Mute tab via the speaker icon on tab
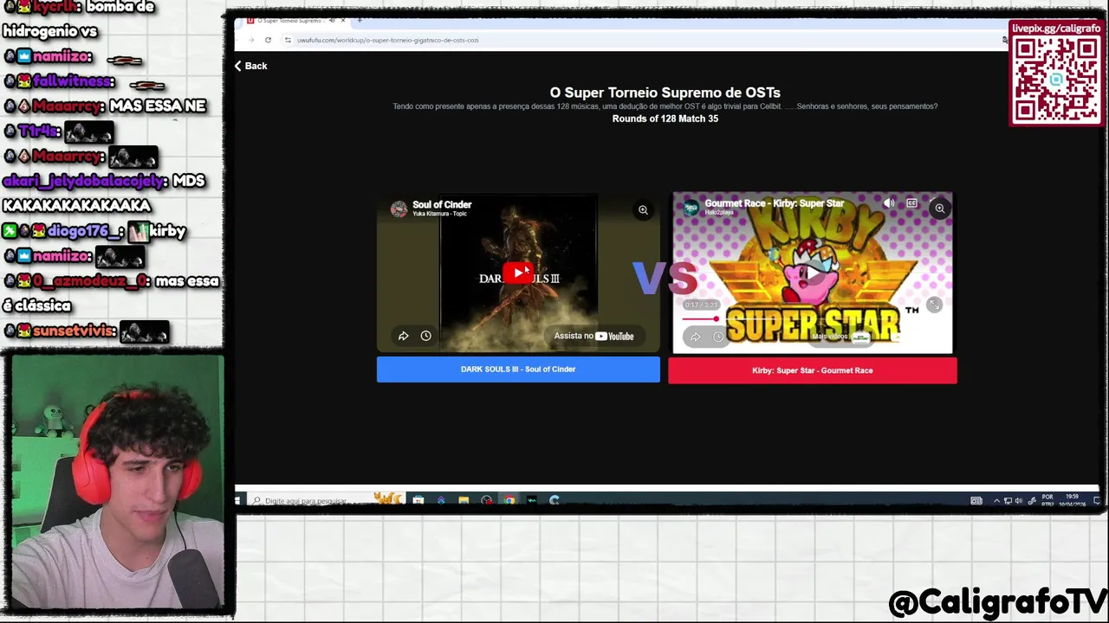 click(332, 20)
